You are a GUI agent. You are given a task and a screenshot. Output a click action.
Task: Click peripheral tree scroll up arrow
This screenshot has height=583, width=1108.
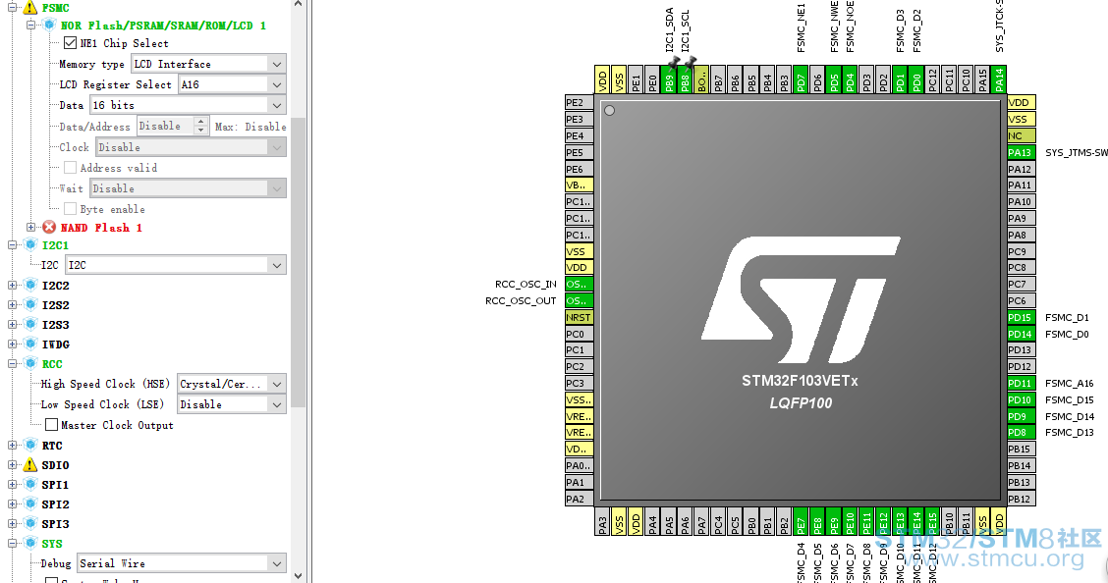click(x=298, y=4)
